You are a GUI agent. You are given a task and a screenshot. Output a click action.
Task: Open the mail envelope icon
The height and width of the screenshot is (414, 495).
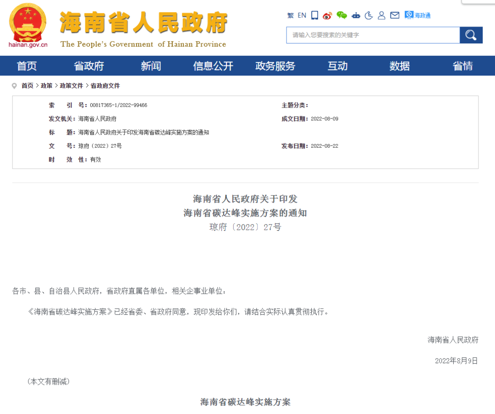click(395, 16)
